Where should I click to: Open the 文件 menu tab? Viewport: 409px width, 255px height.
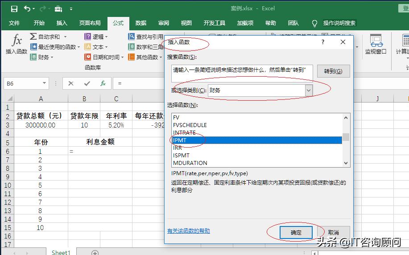coord(14,23)
